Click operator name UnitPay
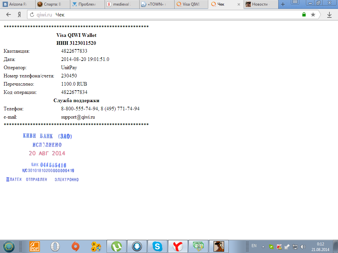The image size is (338, 253). pos(69,68)
